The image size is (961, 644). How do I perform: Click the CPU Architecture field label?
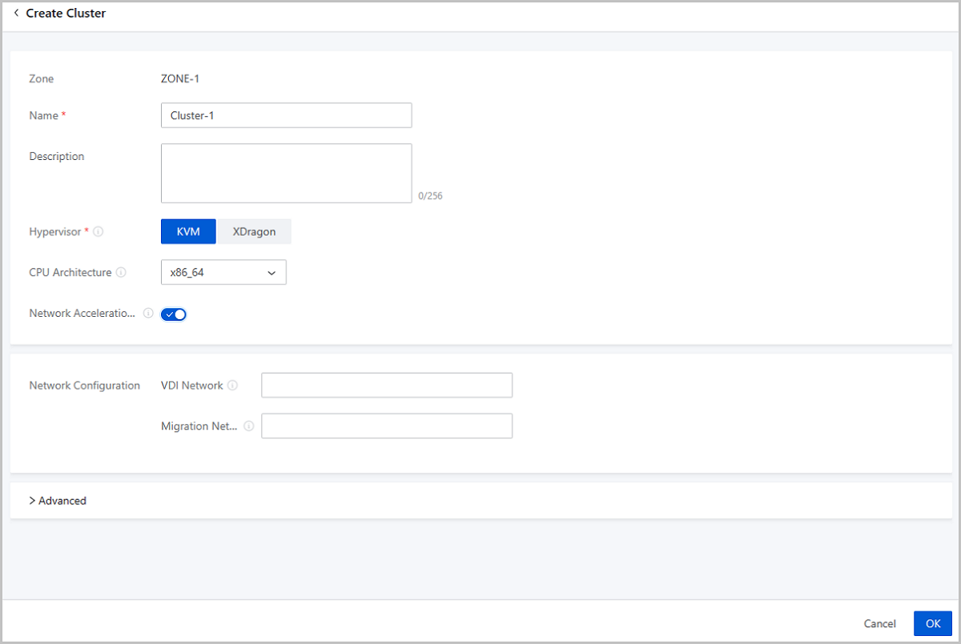(x=70, y=273)
